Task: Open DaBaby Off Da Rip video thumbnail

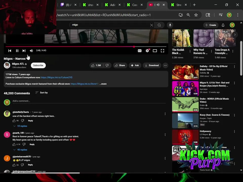Action: point(185,72)
